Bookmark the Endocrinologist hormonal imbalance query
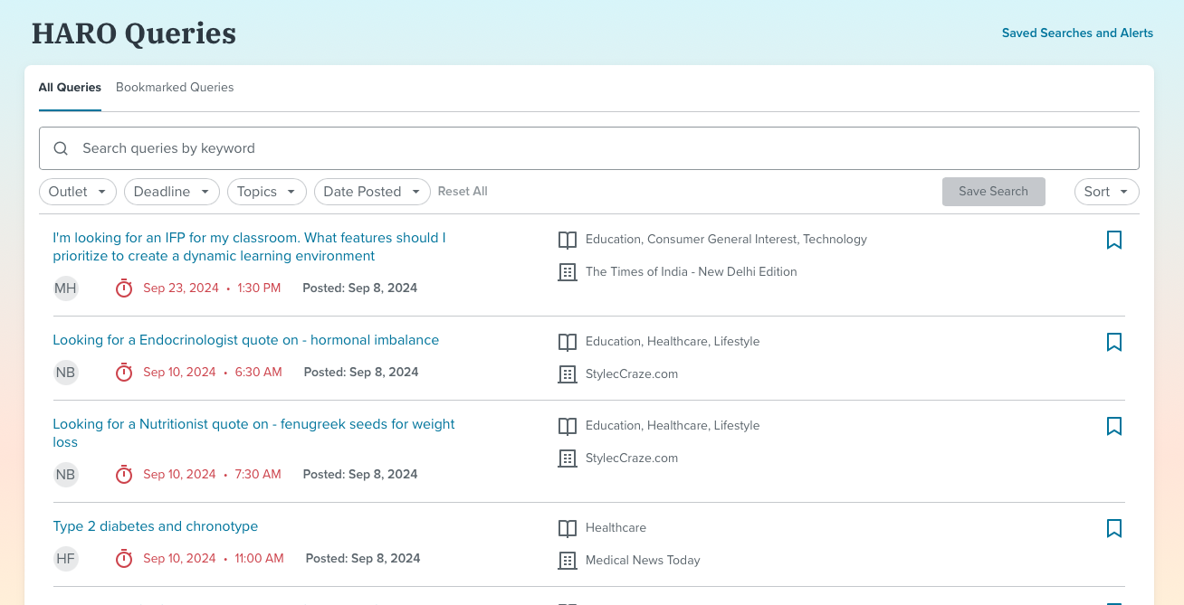The image size is (1184, 605). [x=1114, y=342]
